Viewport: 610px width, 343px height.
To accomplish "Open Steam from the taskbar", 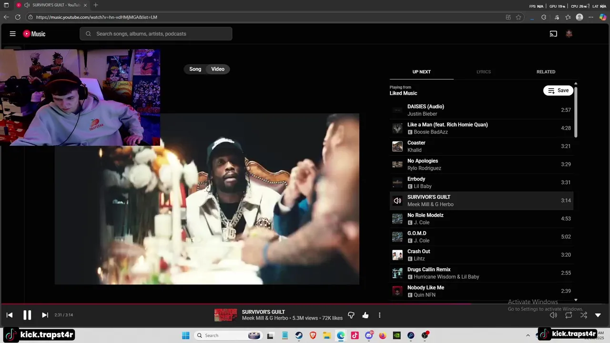I will point(299,335).
